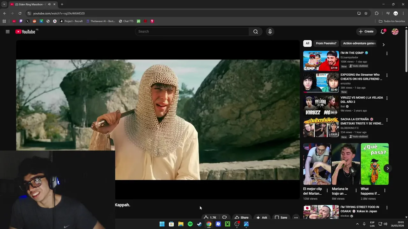Open more actions ellipsis below video
The height and width of the screenshot is (229, 408).
click(x=296, y=218)
